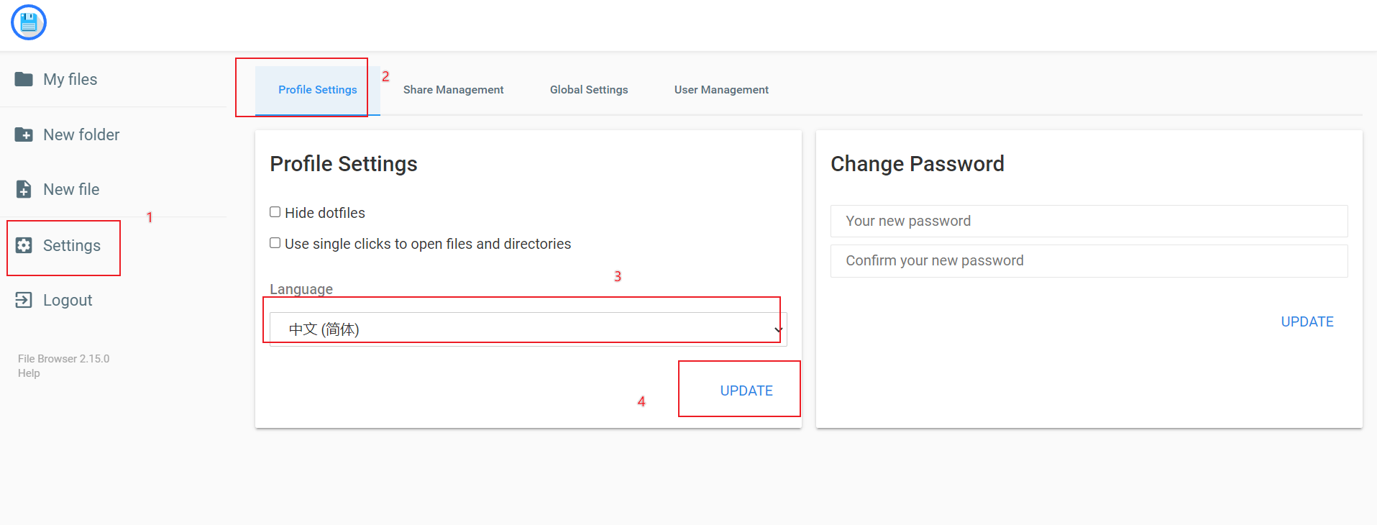Click the Confirm your new password field
Image resolution: width=1377 pixels, height=525 pixels.
(x=1089, y=261)
